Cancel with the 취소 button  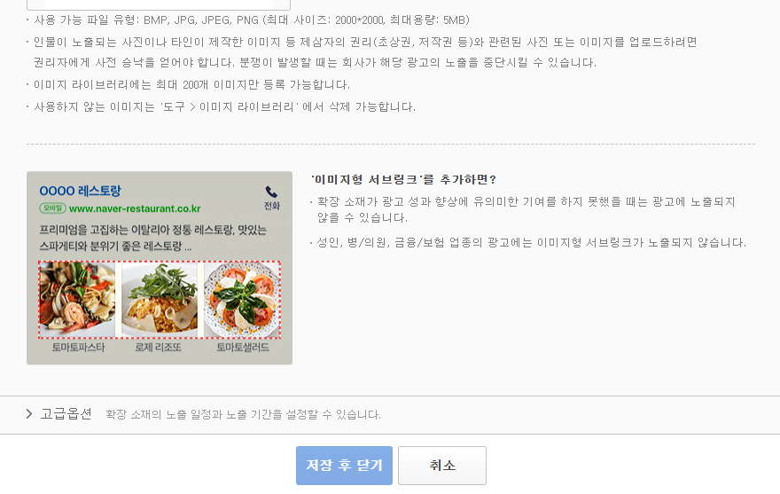442,466
